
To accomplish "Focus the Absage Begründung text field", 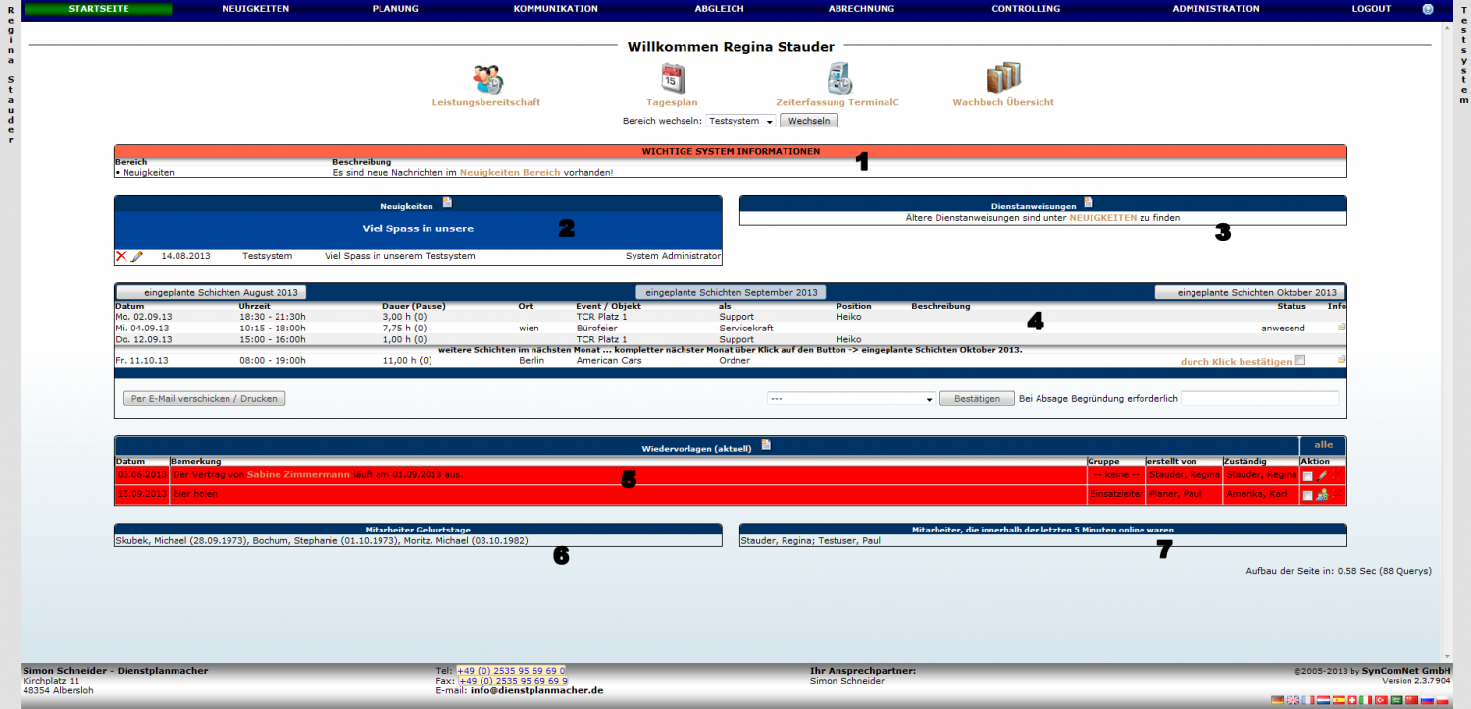I will pyautogui.click(x=1259, y=399).
